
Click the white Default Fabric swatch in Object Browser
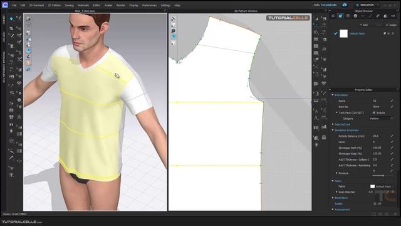tap(343, 33)
